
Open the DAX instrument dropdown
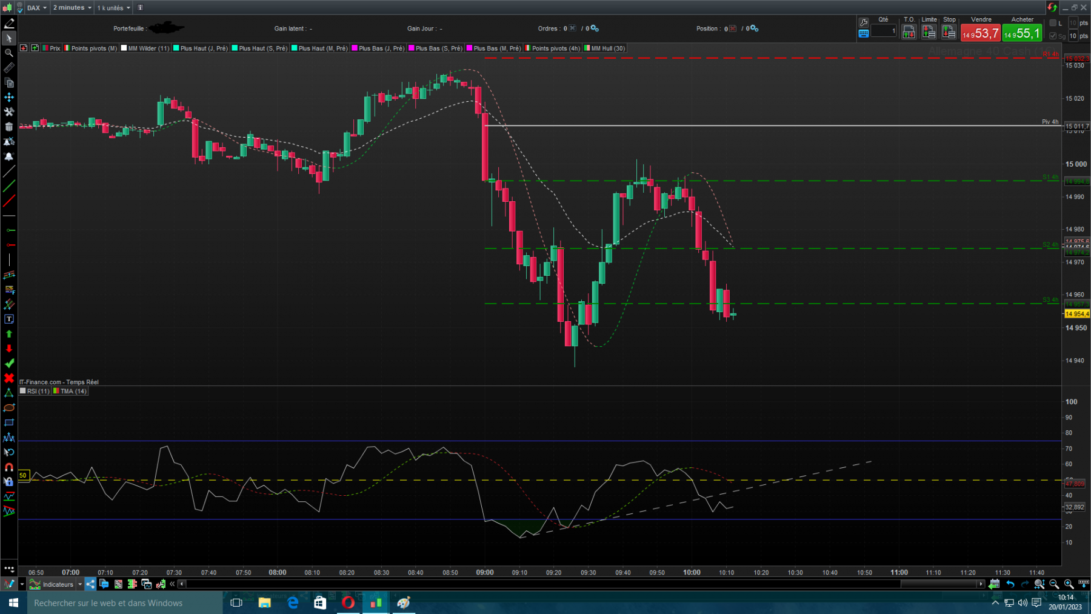coord(36,8)
